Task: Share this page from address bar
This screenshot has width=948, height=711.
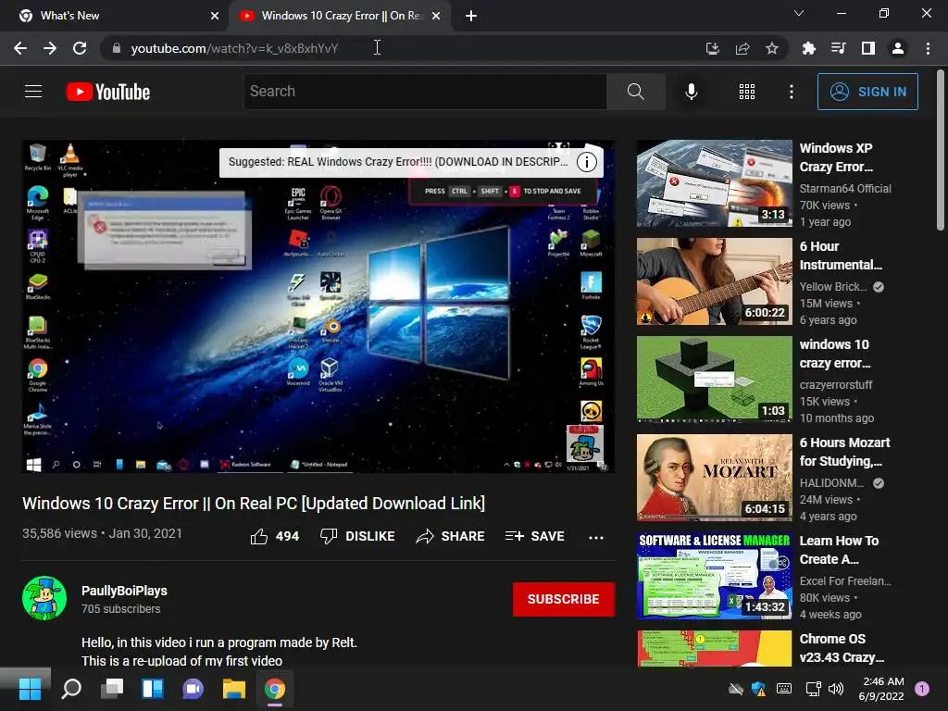Action: [x=742, y=48]
